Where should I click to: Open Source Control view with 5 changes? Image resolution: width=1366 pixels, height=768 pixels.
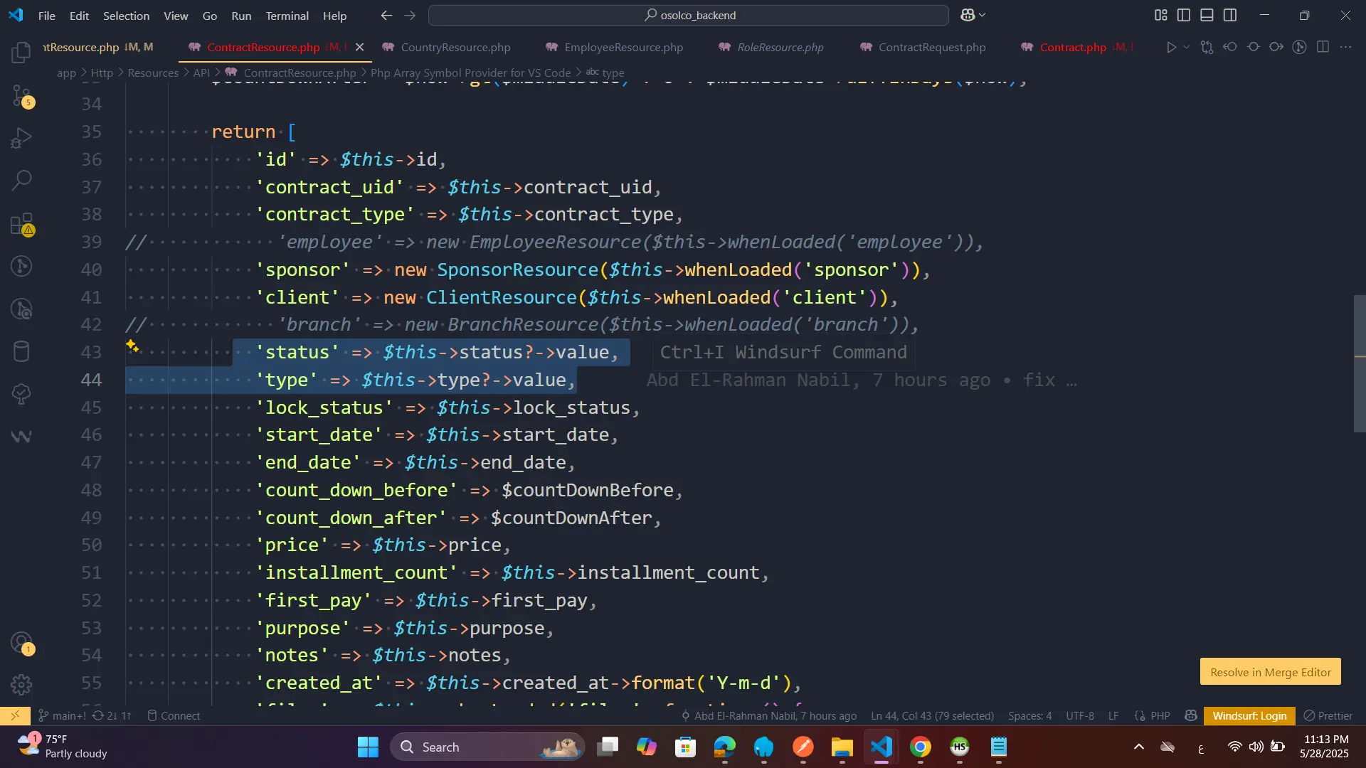click(21, 95)
